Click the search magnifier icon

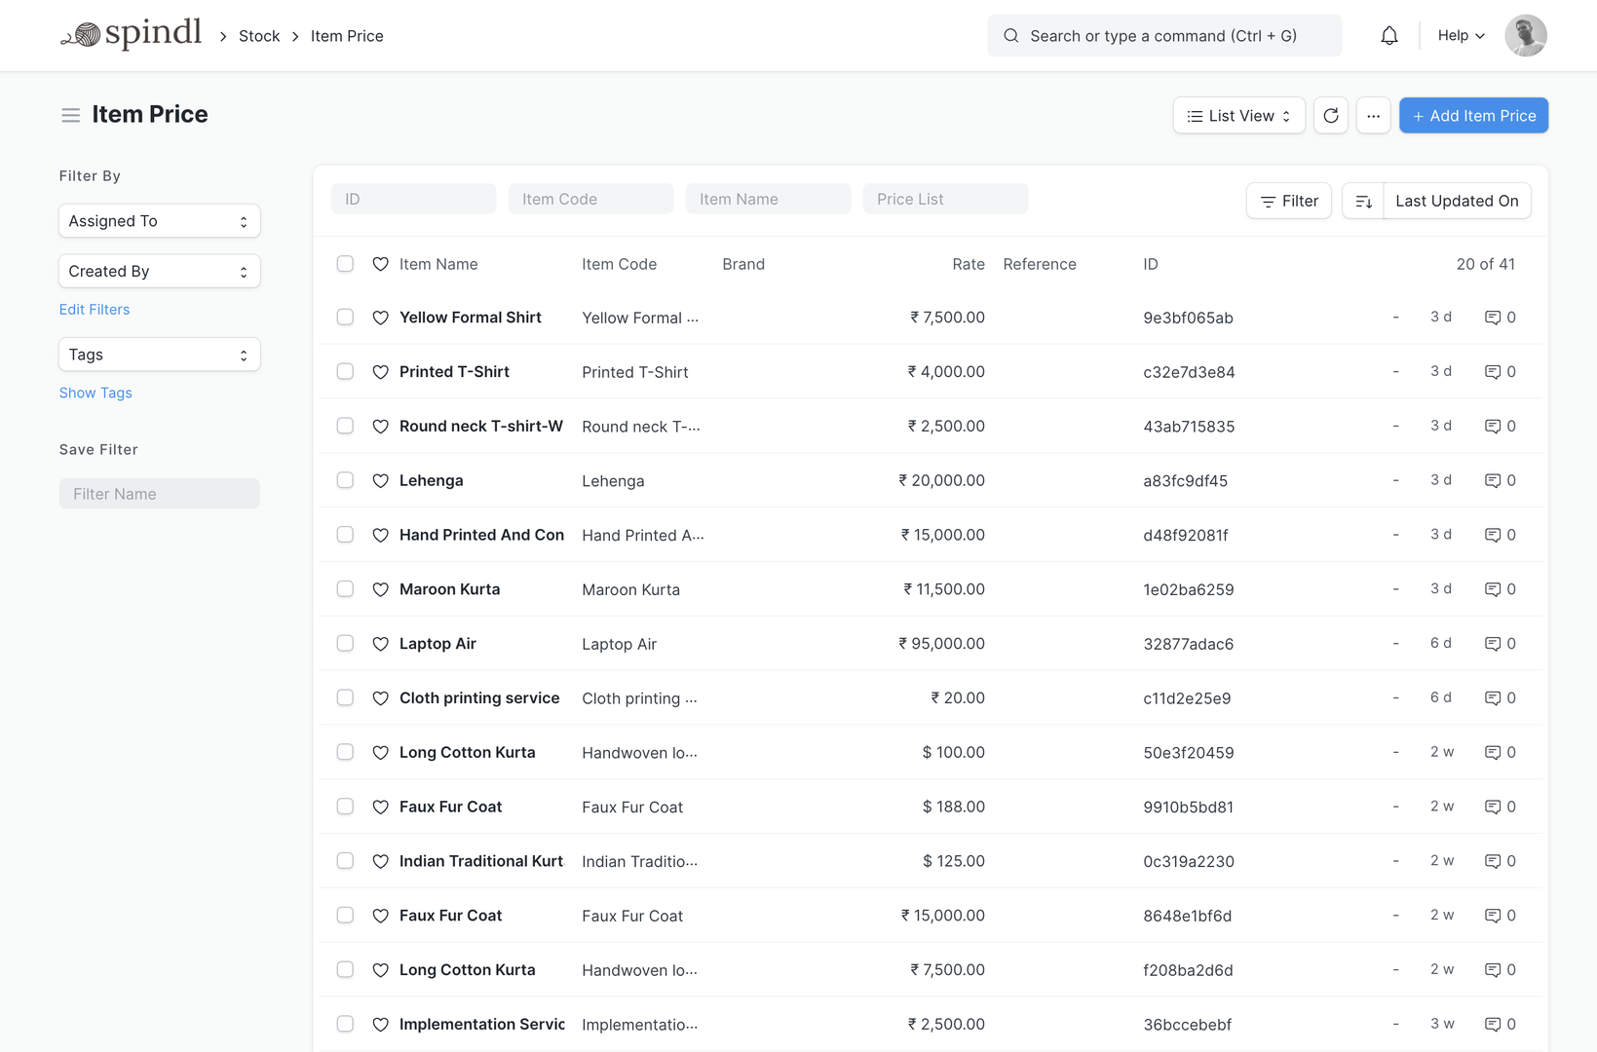[1011, 36]
